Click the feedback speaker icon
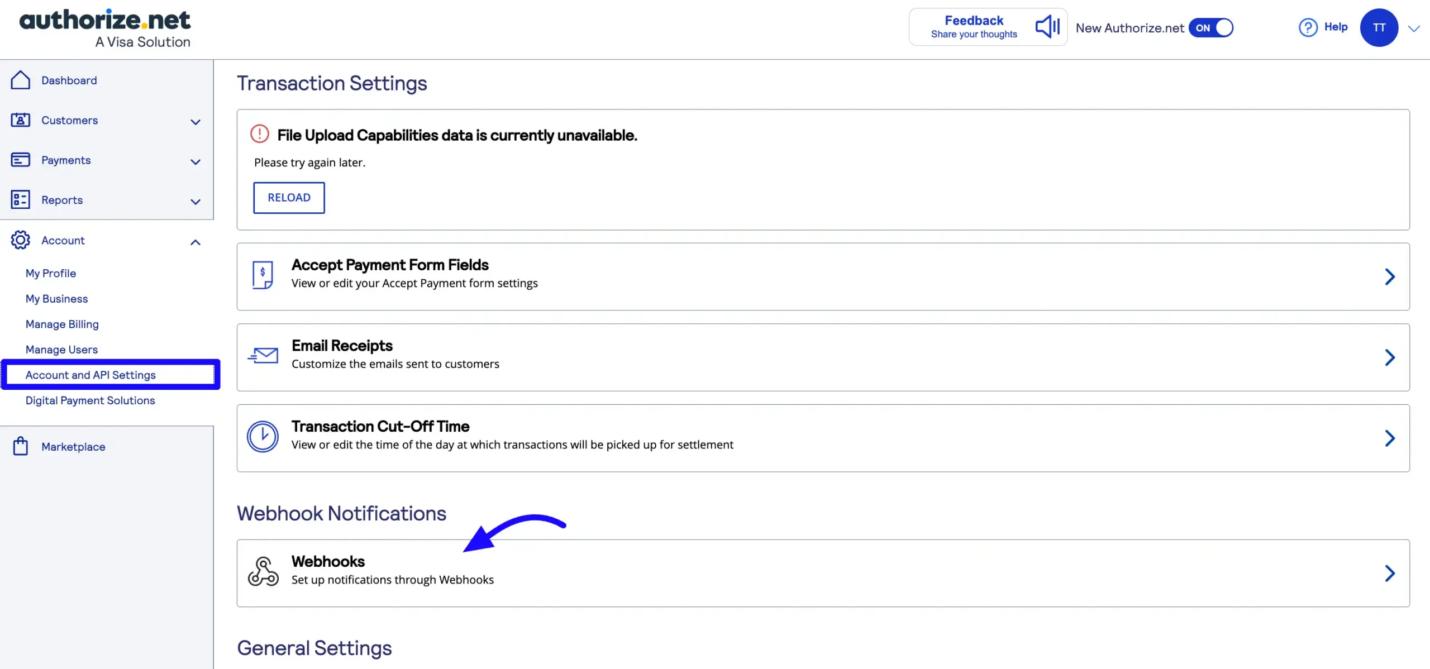This screenshot has width=1430, height=669. [x=1047, y=26]
